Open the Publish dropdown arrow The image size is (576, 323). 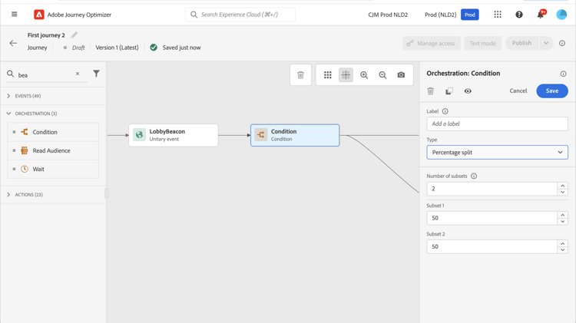pos(546,43)
